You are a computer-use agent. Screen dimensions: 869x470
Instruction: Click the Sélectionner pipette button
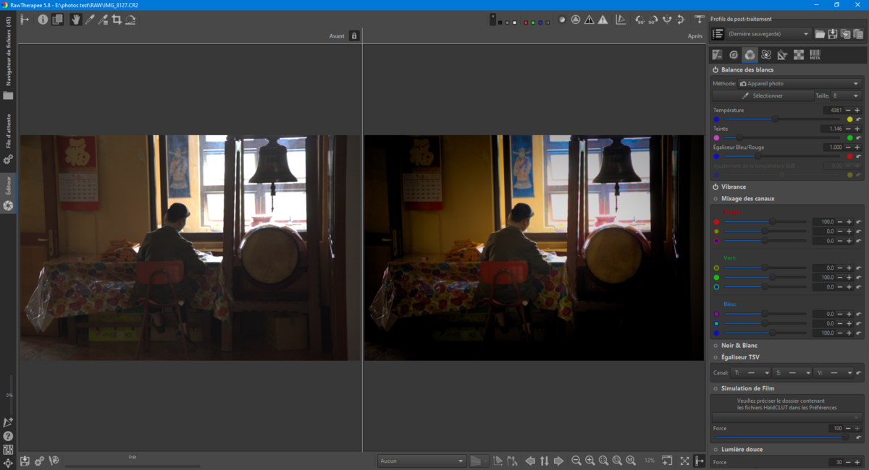(762, 95)
